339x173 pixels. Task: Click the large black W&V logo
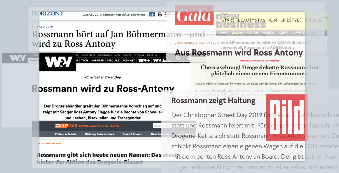[58, 62]
